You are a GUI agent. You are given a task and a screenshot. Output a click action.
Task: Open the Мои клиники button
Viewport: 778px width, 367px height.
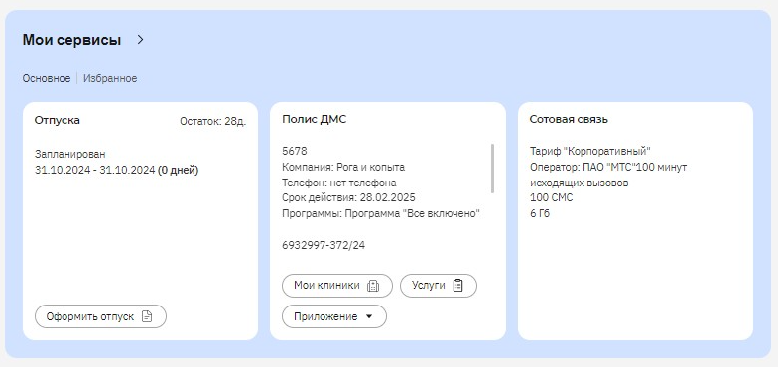pos(337,286)
